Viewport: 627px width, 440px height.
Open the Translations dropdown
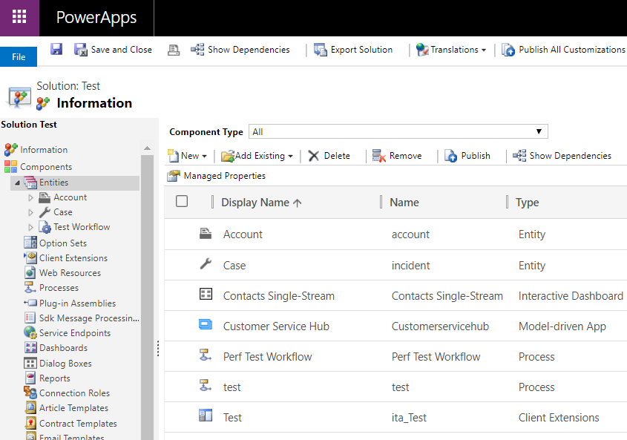click(x=451, y=50)
